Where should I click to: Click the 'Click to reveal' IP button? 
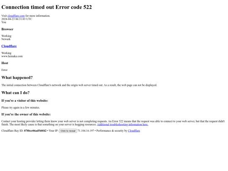pos(68,131)
